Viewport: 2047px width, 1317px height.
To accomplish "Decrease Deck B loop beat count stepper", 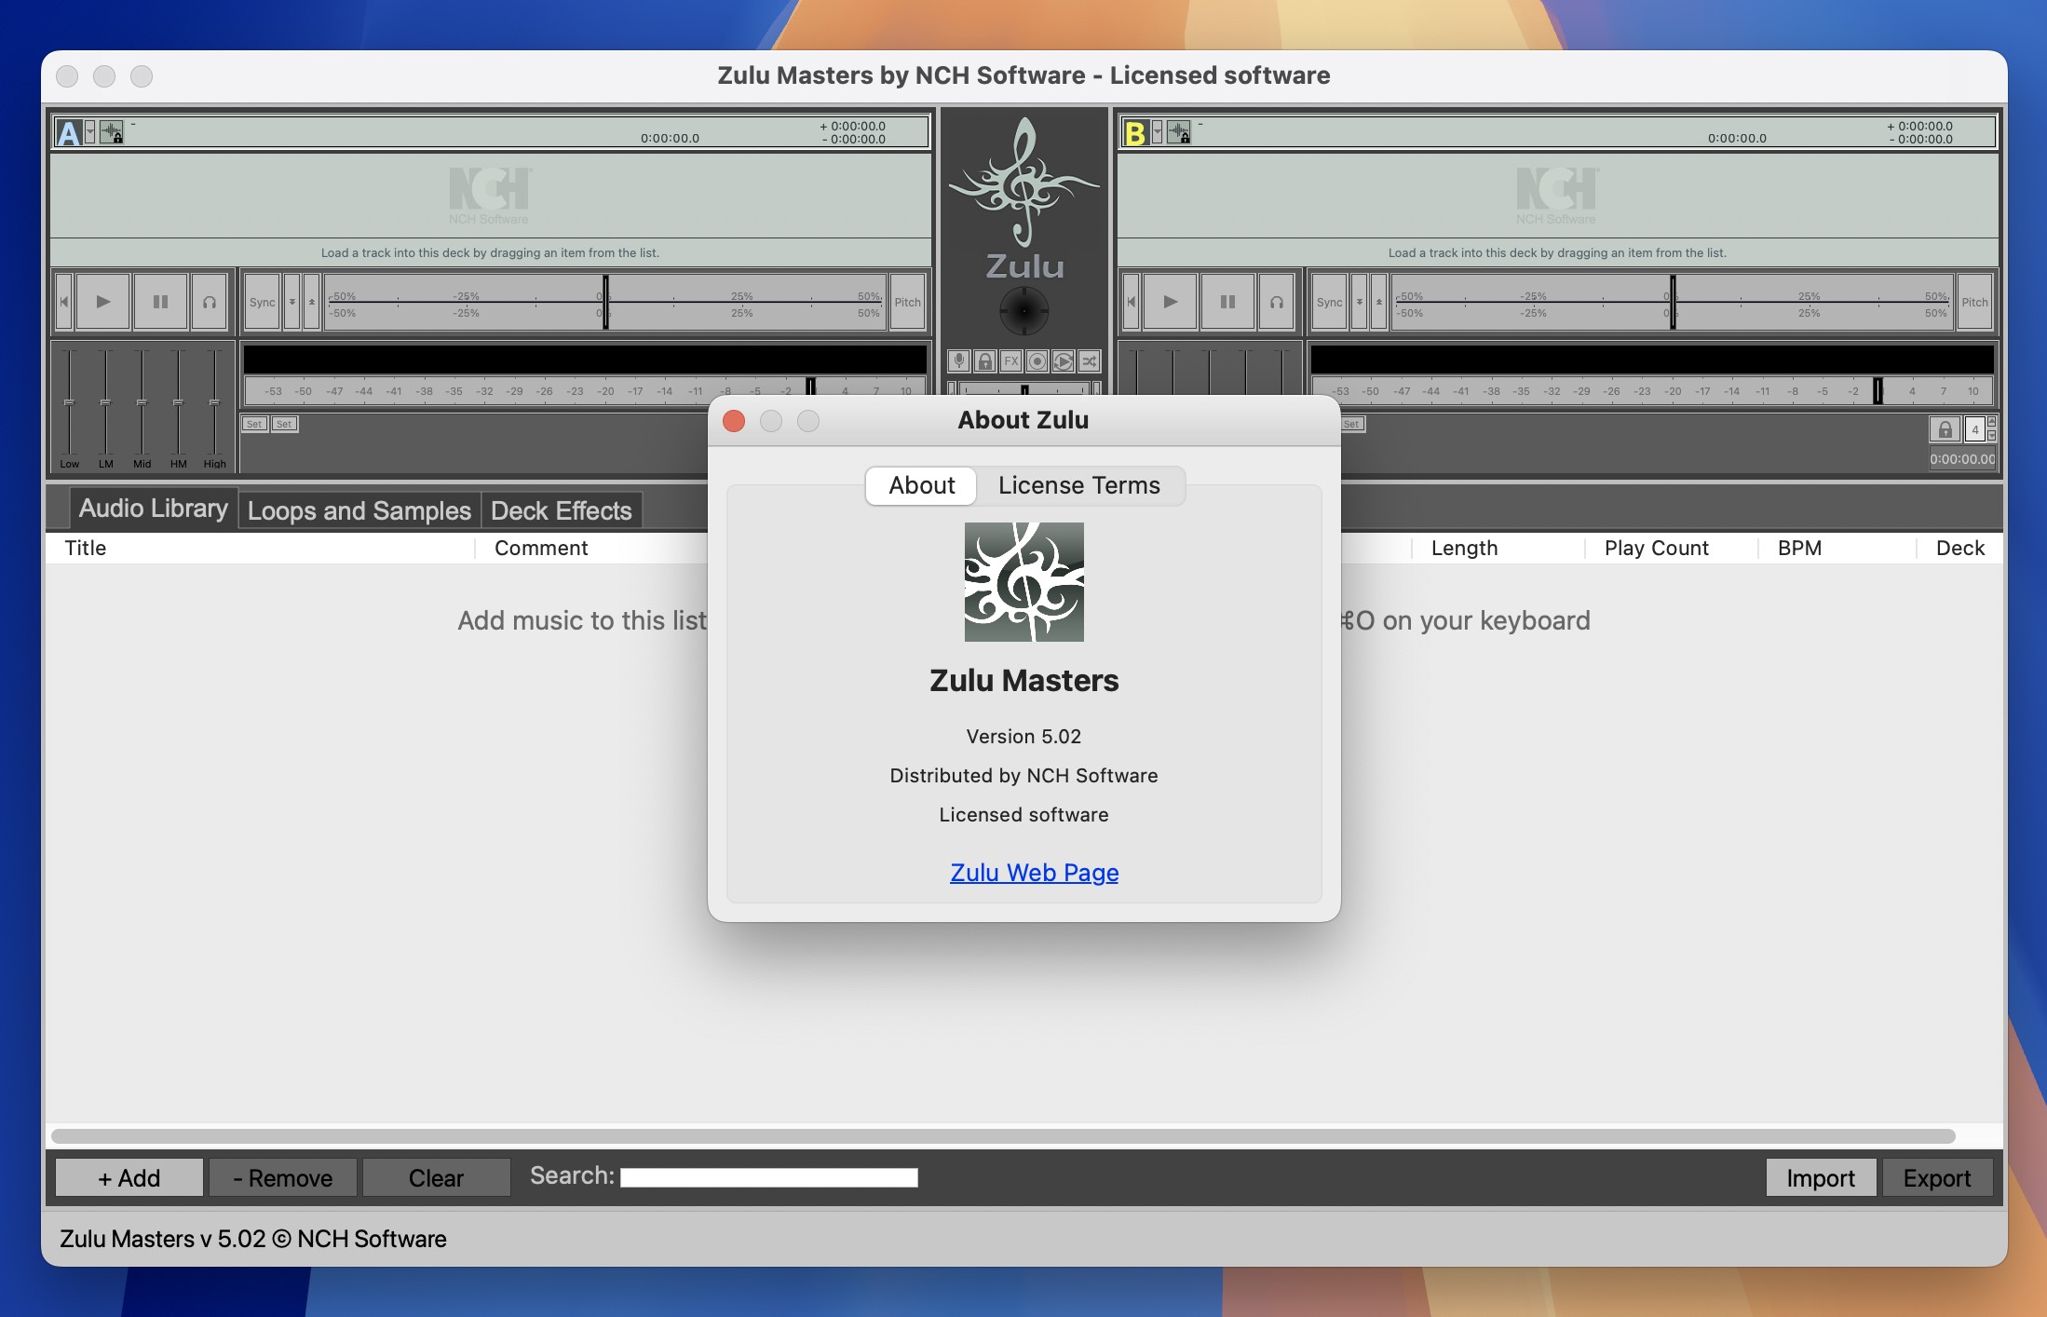I will coord(1992,436).
